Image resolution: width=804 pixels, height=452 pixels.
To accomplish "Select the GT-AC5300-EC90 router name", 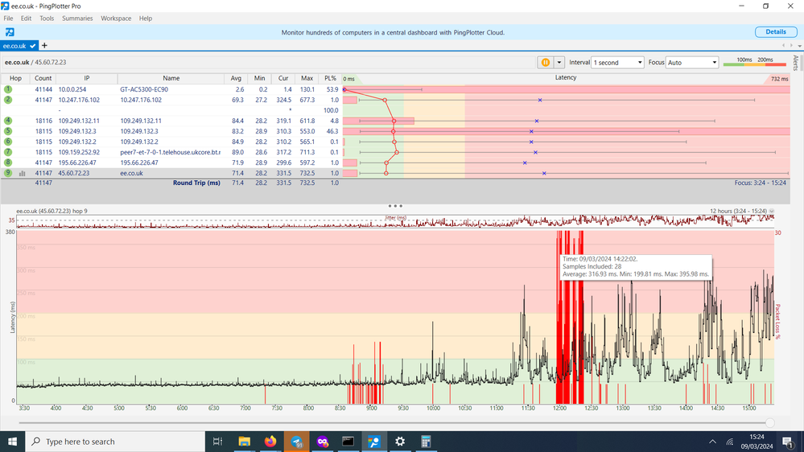I will 144,89.
